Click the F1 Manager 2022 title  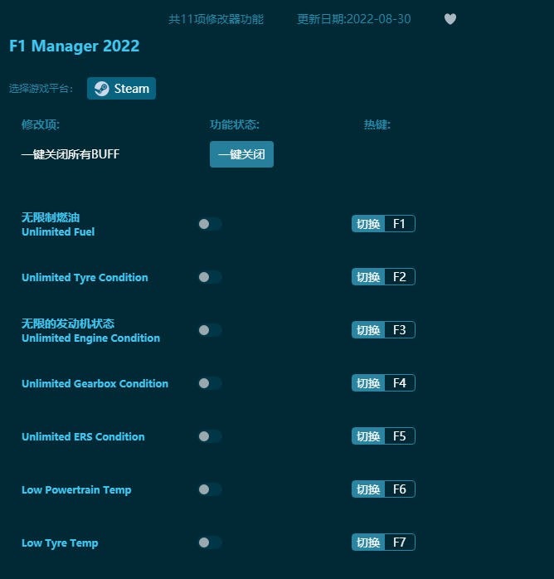point(74,46)
